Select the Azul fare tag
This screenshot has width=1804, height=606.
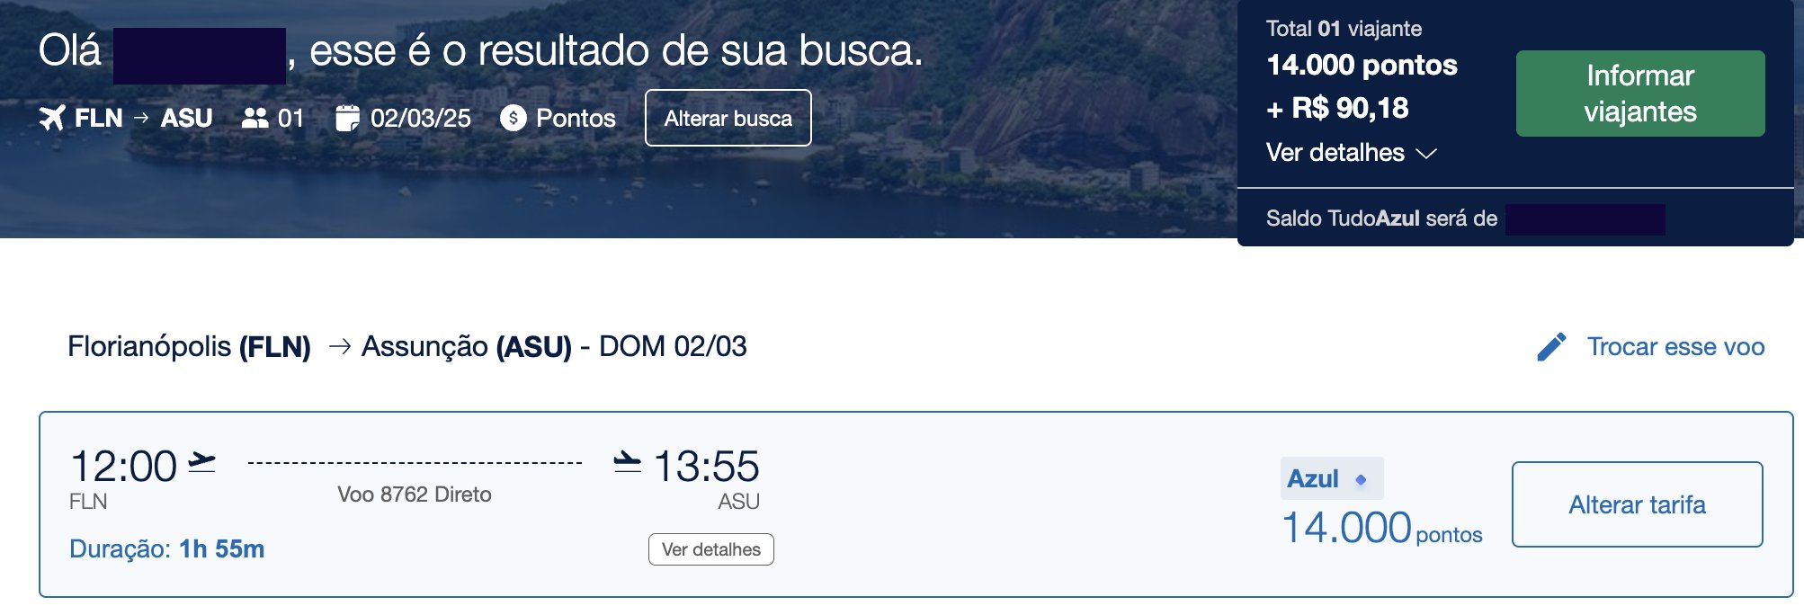tap(1332, 478)
